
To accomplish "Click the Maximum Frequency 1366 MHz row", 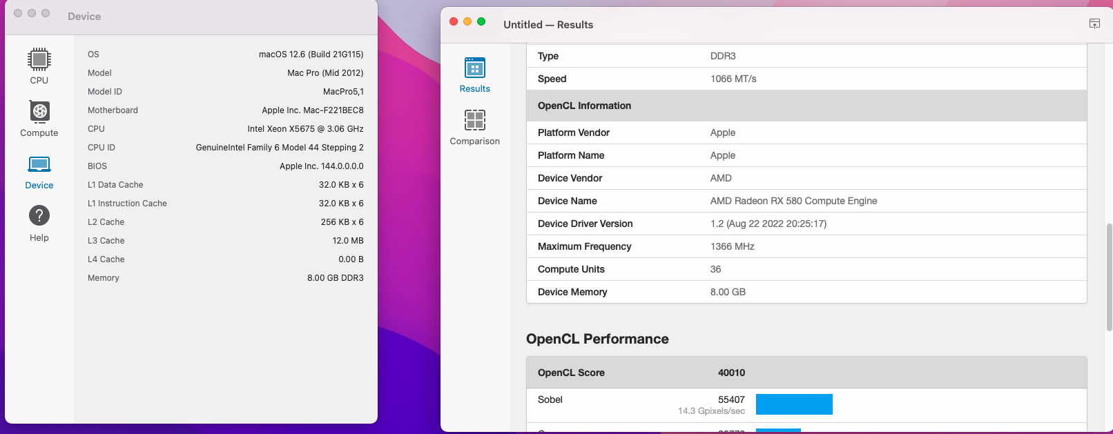I will point(806,246).
